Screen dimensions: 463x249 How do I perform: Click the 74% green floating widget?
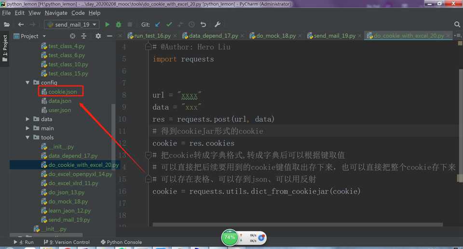[230, 237]
